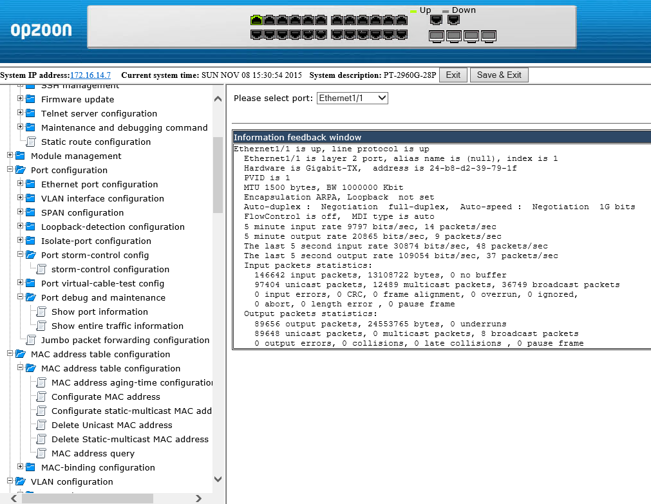Collapse Port debug and maintenance node

pos(20,297)
